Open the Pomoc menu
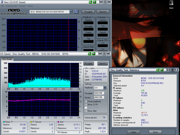This screenshot has width=180, height=135. (x=30, y=6)
